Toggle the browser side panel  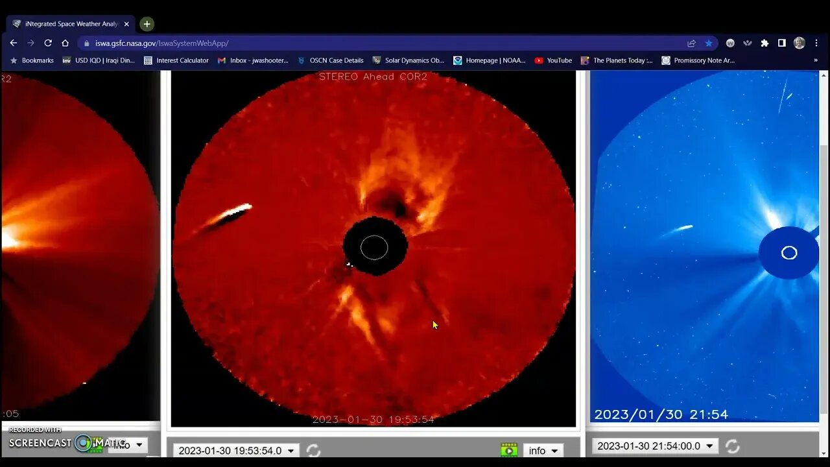pyautogui.click(x=782, y=43)
